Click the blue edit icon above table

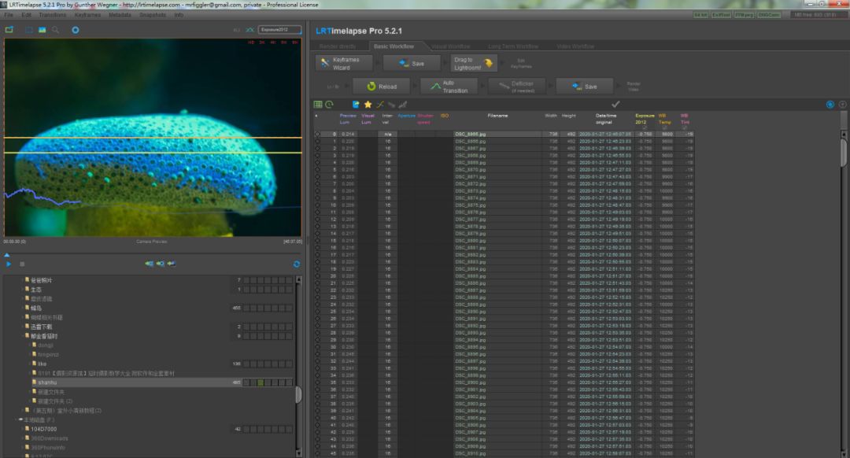357,105
